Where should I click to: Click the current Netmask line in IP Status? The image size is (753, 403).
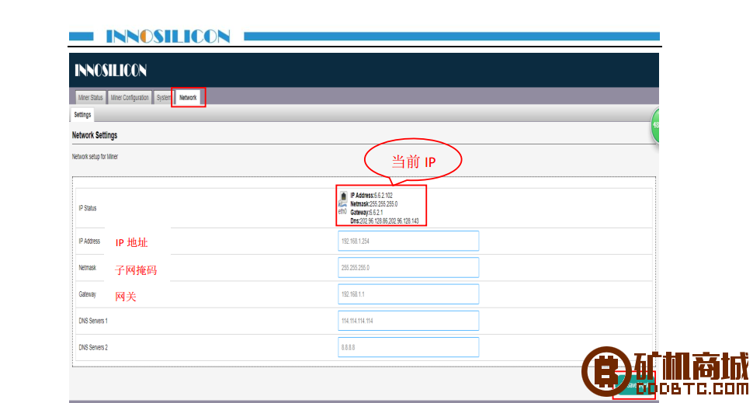(374, 204)
